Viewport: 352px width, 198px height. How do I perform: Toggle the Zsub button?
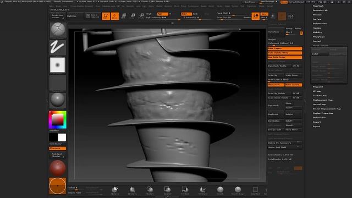pyautogui.click(x=196, y=14)
